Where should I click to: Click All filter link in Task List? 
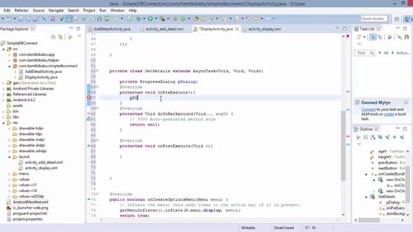(386, 53)
